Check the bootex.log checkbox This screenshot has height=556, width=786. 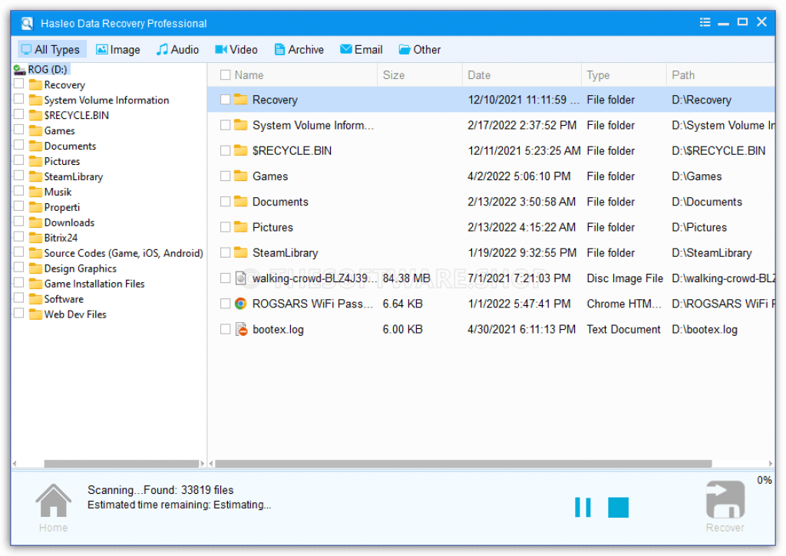226,329
